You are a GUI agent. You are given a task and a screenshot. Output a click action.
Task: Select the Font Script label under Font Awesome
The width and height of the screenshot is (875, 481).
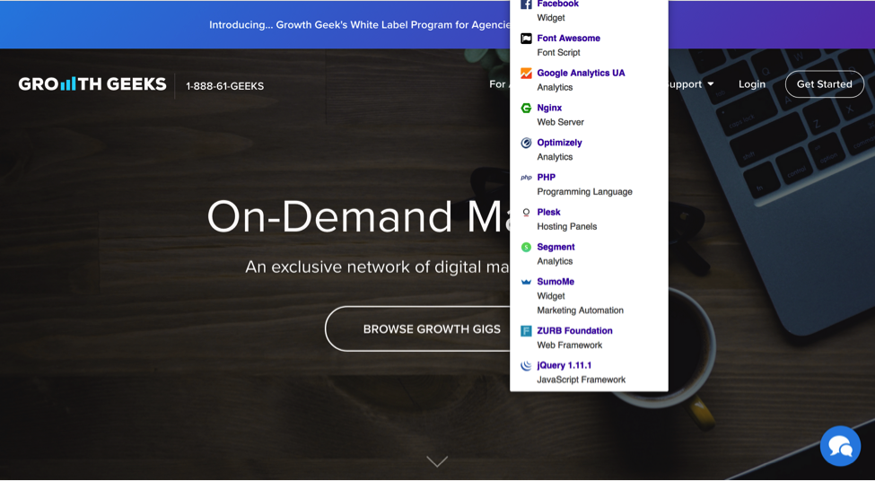point(558,52)
